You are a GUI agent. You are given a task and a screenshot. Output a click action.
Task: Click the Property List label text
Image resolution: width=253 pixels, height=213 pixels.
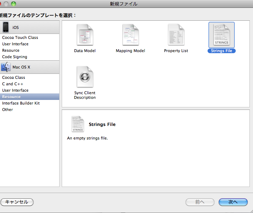(176, 51)
